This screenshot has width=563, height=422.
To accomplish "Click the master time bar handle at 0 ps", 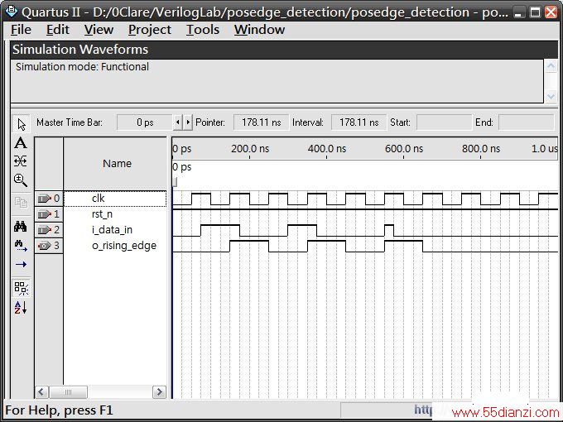I will (175, 182).
